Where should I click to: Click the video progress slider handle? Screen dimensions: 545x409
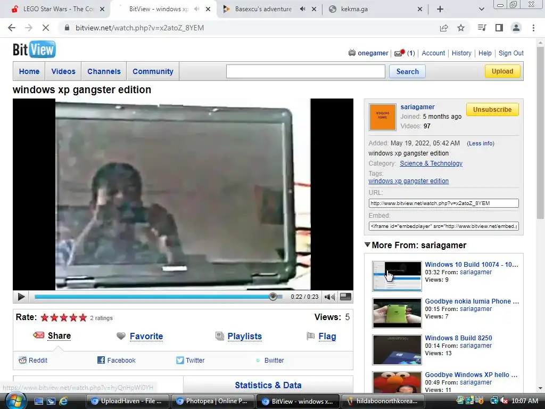point(273,297)
